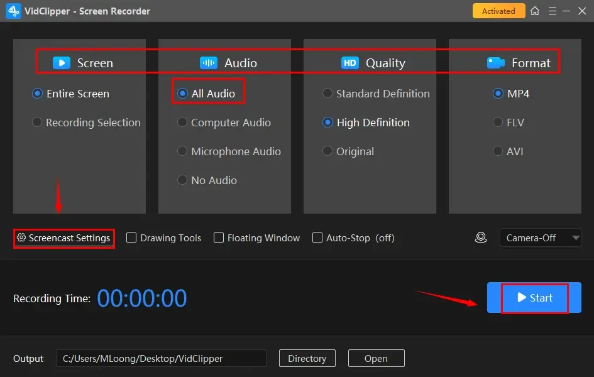Toggle the Auto-Stop checkbox
Viewport: 594px width, 377px height.
317,238
